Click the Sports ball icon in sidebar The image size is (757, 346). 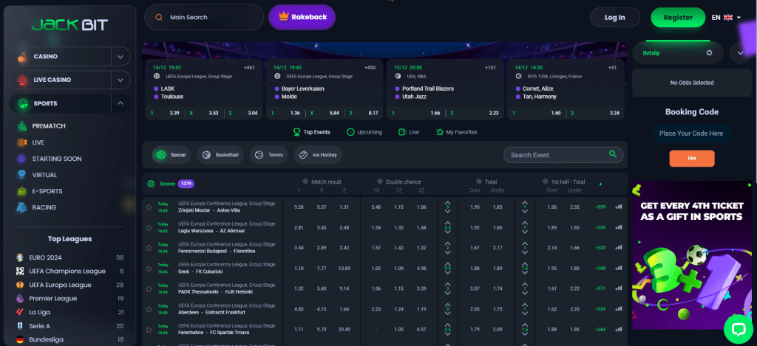(x=23, y=103)
